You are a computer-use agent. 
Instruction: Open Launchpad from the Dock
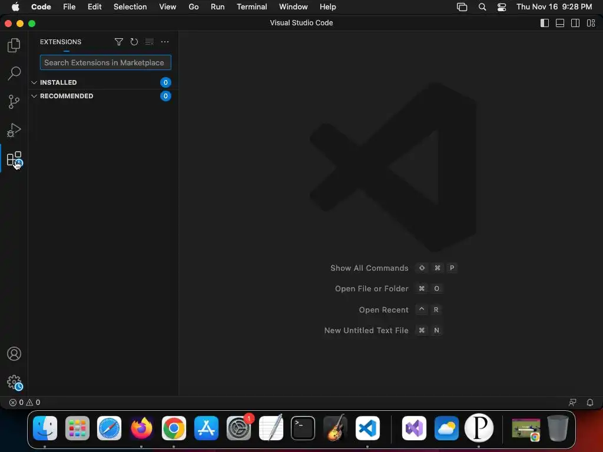click(x=77, y=428)
